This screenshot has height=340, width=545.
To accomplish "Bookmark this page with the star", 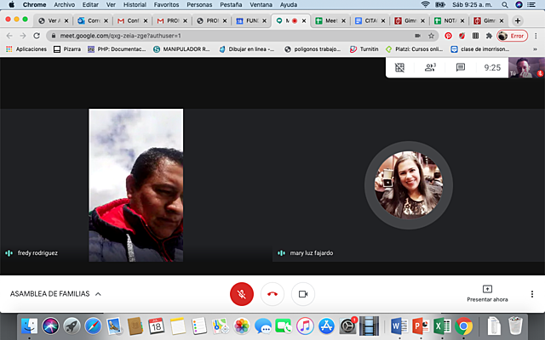I will click(x=432, y=36).
